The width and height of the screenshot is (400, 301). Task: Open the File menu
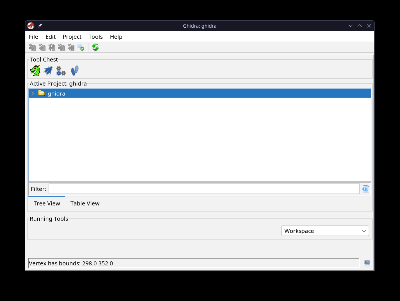[33, 37]
